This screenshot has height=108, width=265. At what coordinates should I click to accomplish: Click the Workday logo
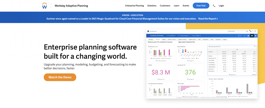[45, 6]
